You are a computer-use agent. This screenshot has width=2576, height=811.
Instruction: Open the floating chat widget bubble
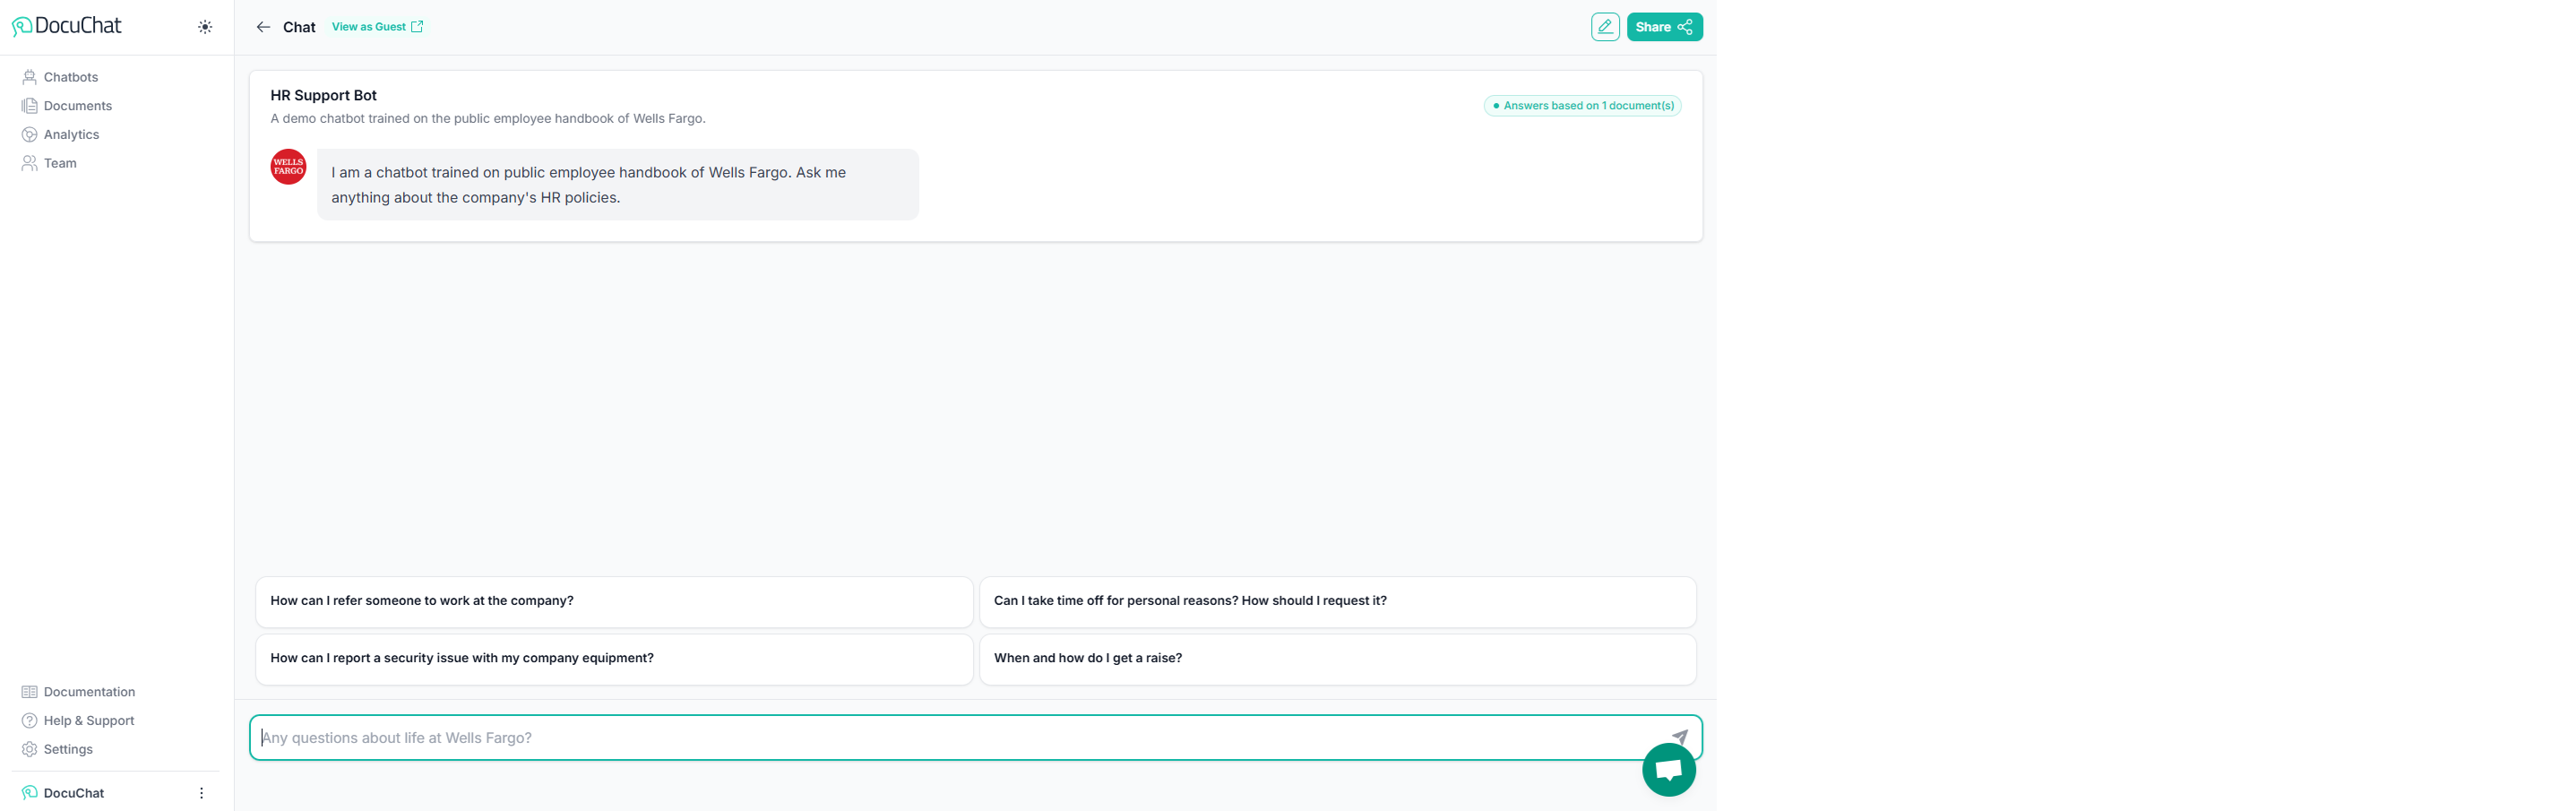pyautogui.click(x=1668, y=770)
